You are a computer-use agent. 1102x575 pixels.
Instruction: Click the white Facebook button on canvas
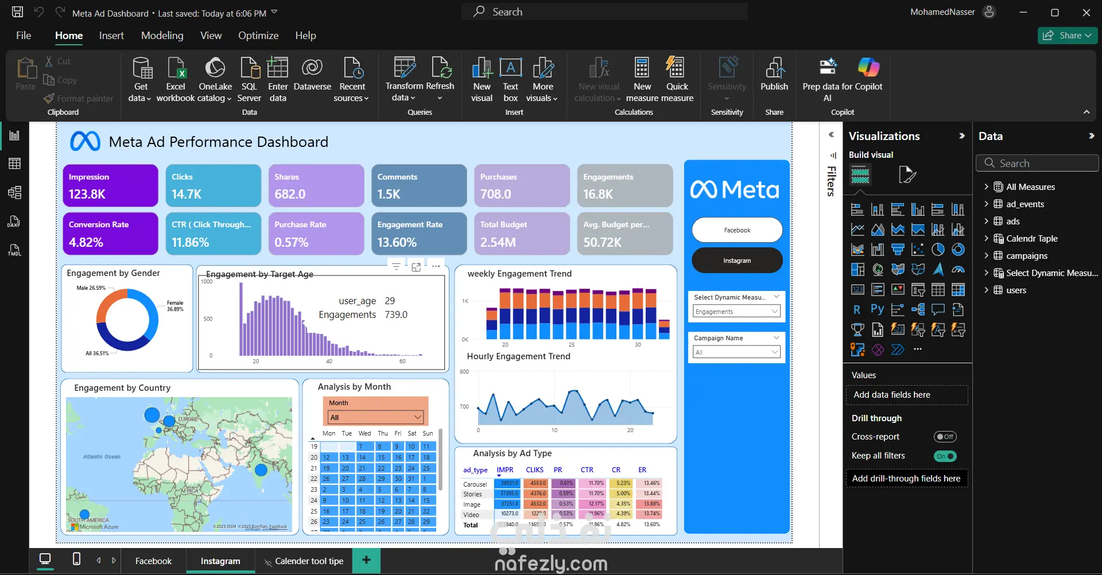[737, 230]
